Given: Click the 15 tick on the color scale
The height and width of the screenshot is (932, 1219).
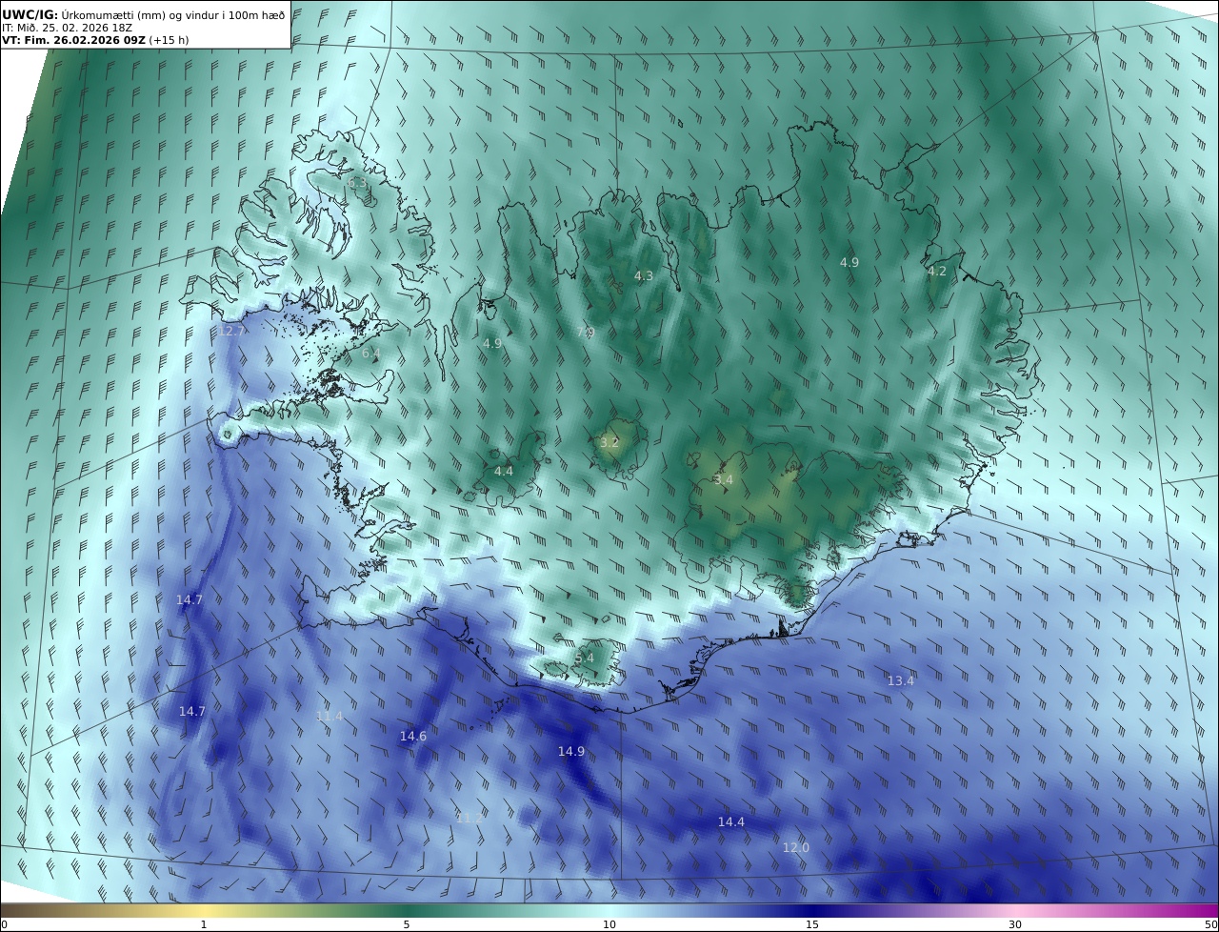Looking at the screenshot, I should 812,925.
